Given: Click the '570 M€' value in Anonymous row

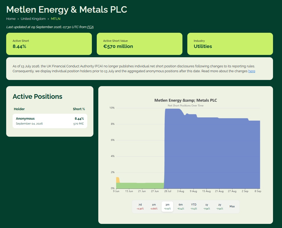Looking at the screenshot, I should click(78, 124).
